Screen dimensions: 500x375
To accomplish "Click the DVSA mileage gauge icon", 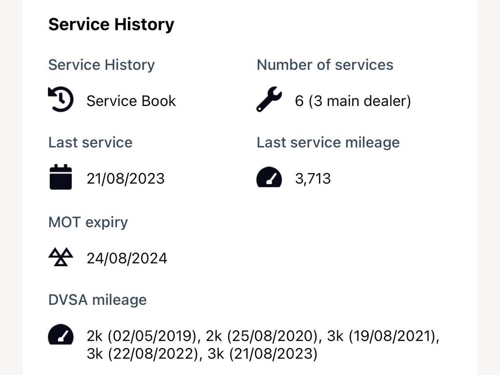I will (x=61, y=334).
